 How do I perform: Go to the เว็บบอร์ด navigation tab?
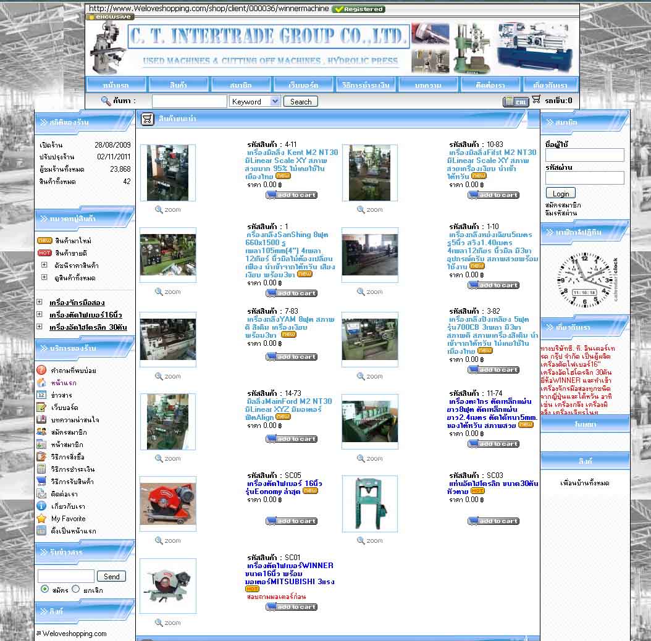[303, 85]
